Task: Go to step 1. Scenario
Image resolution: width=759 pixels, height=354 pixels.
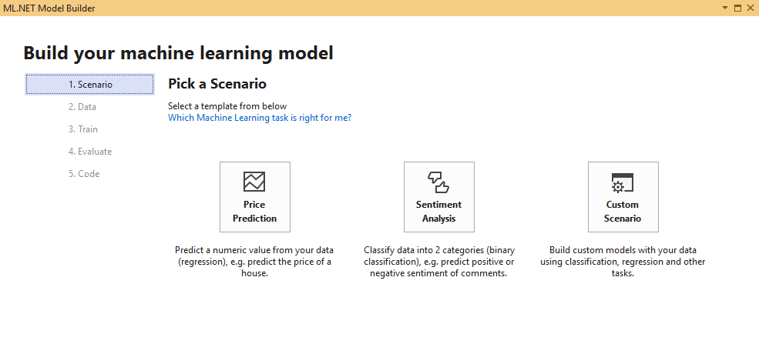Action: pos(90,85)
